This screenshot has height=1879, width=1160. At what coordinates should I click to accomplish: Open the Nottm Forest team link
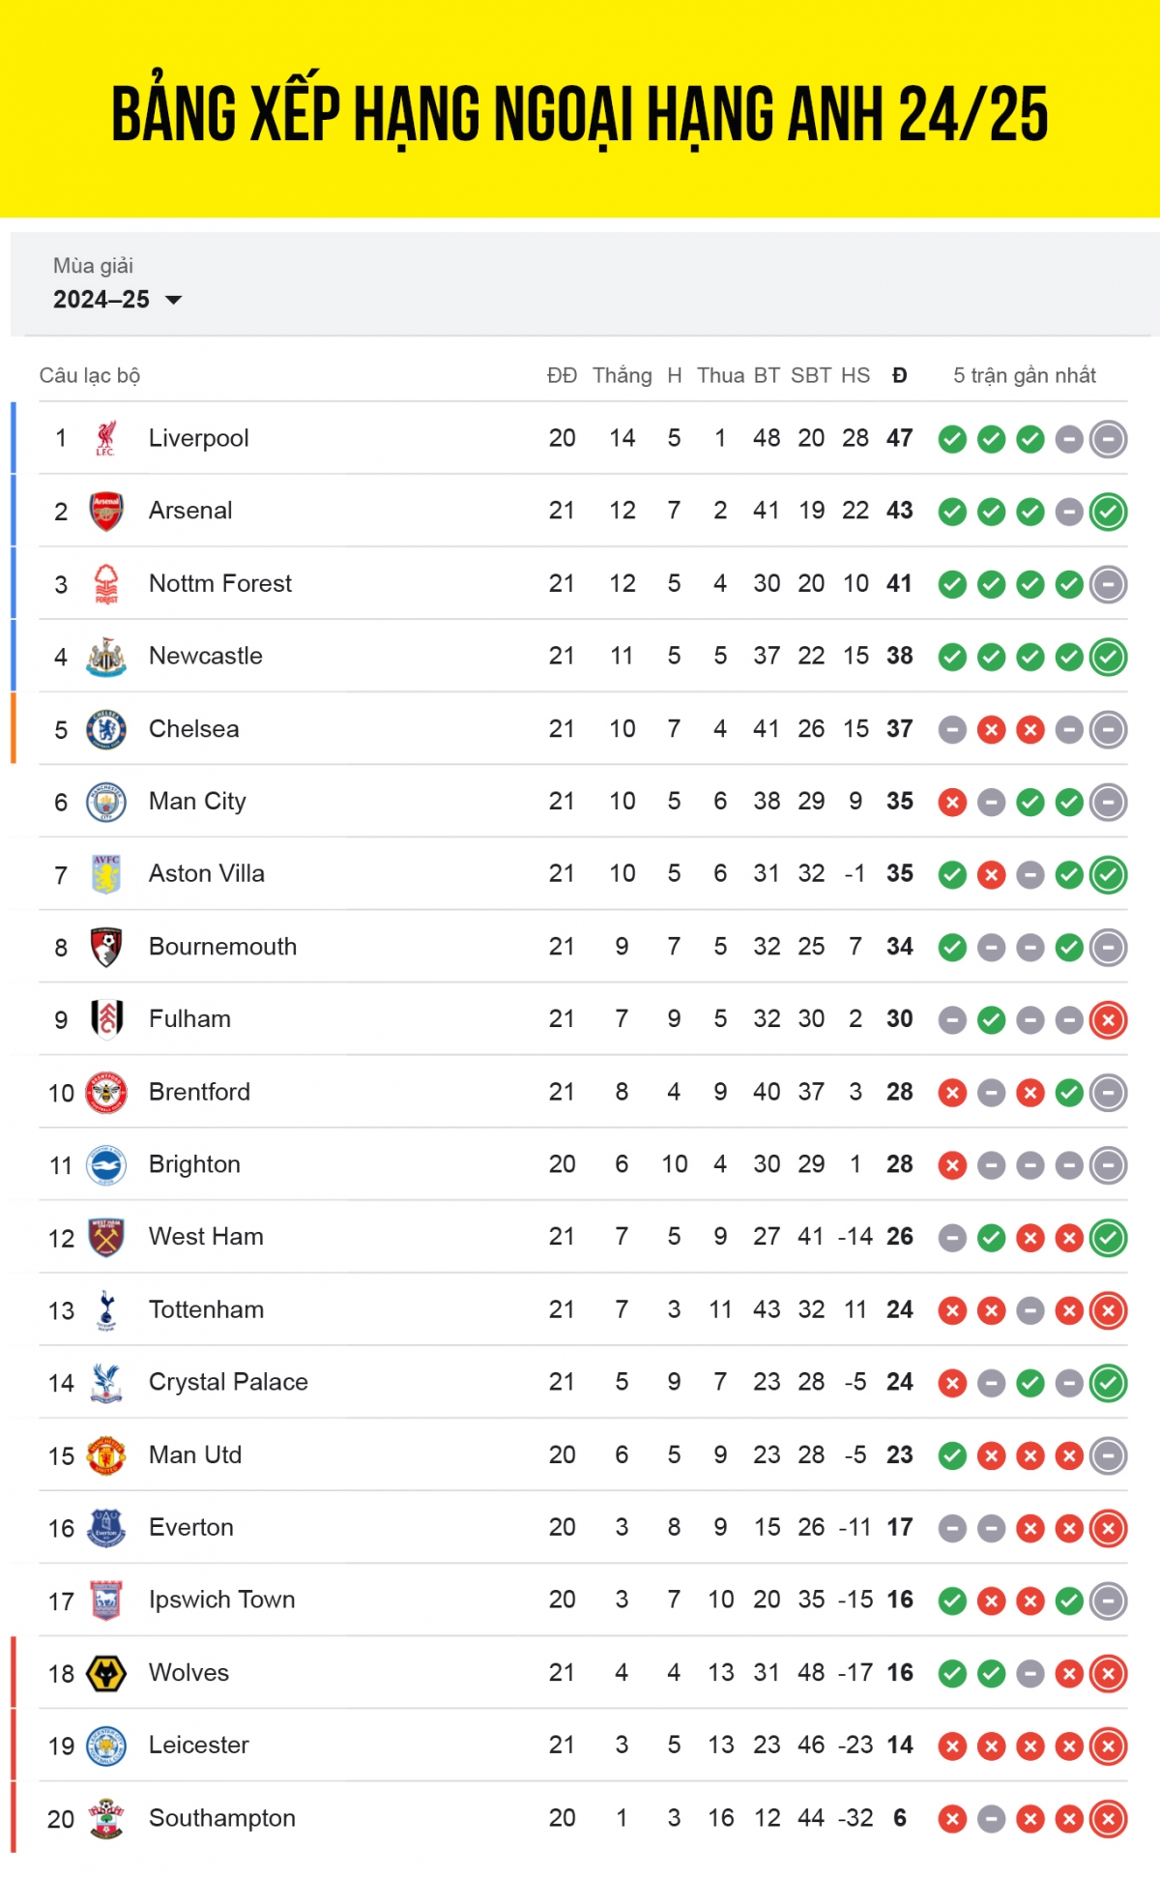click(x=219, y=583)
